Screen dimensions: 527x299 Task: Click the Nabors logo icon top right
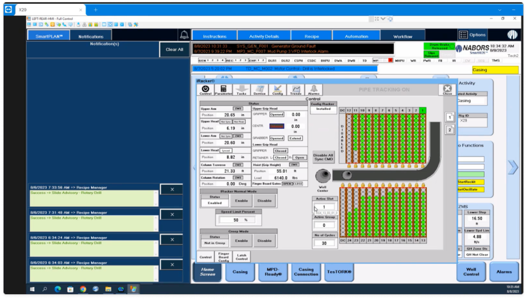pos(512,35)
